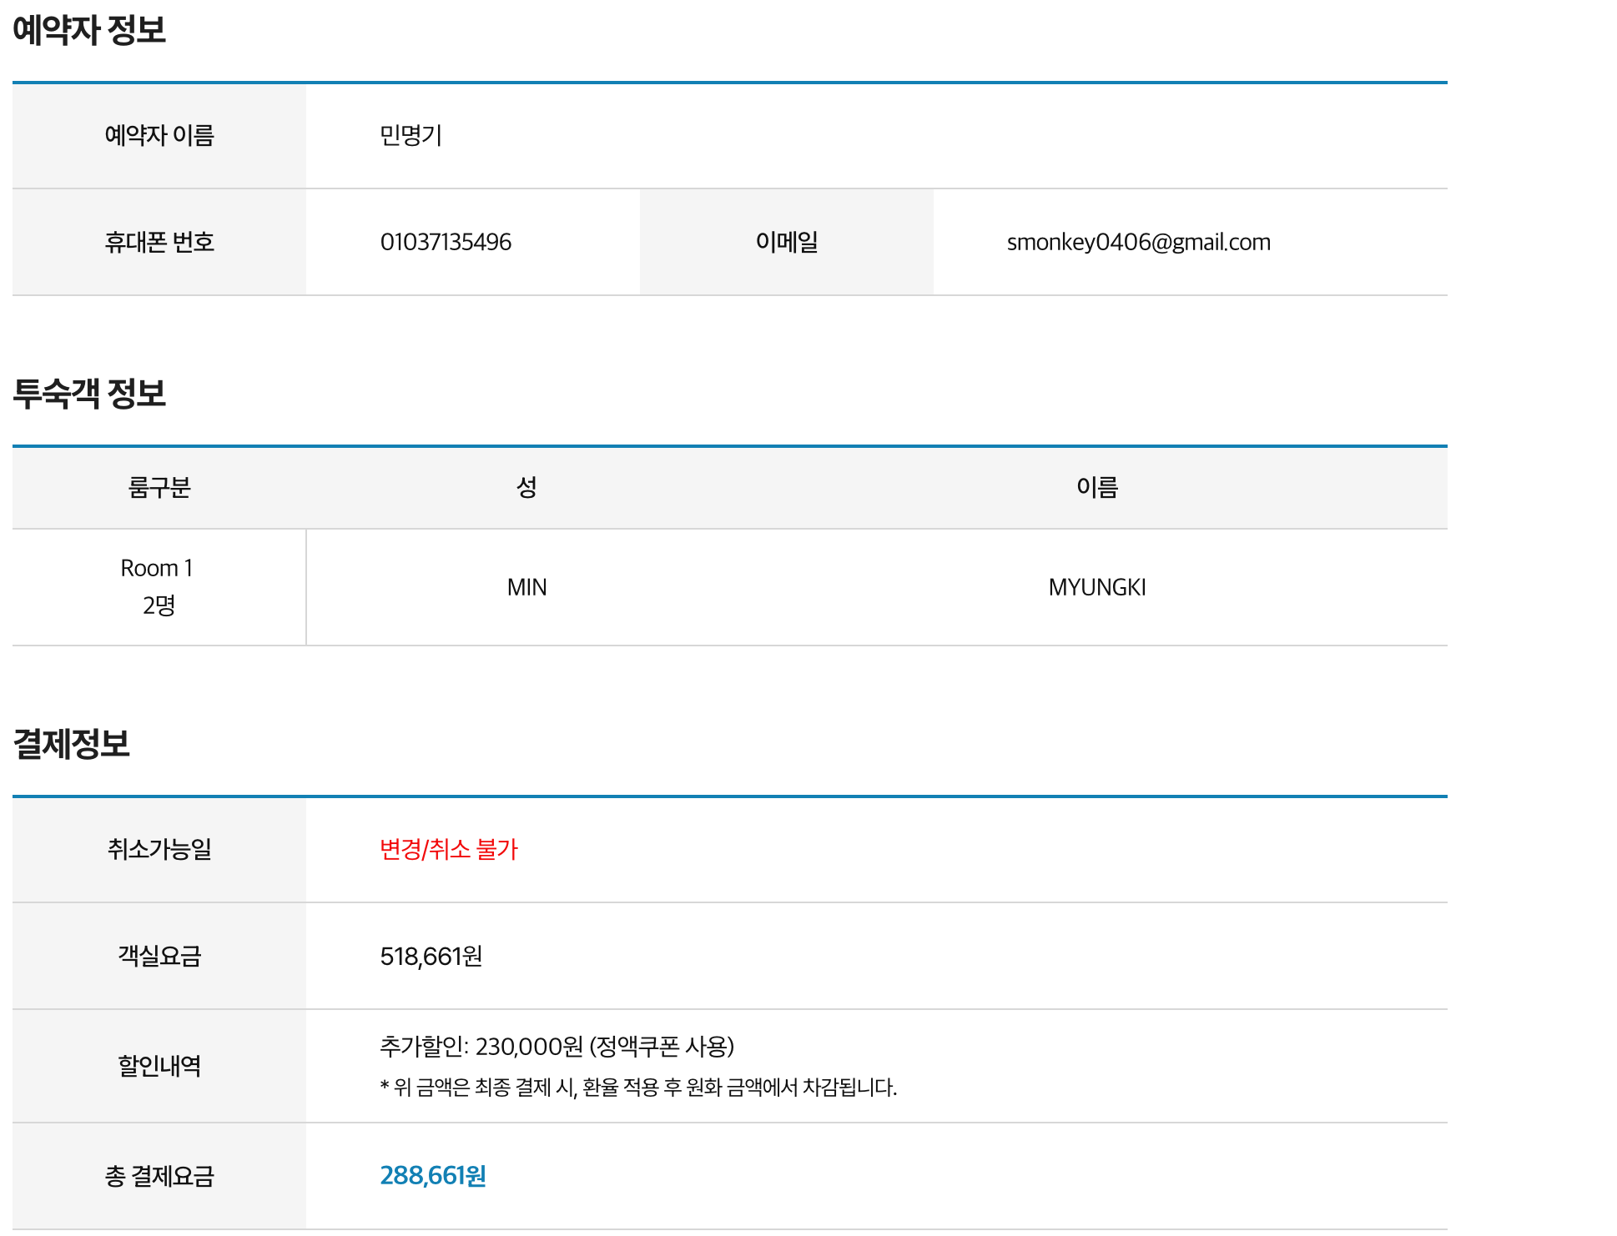This screenshot has width=1617, height=1236.
Task: Click the guest first name MYUNGKI
Action: 1096,586
